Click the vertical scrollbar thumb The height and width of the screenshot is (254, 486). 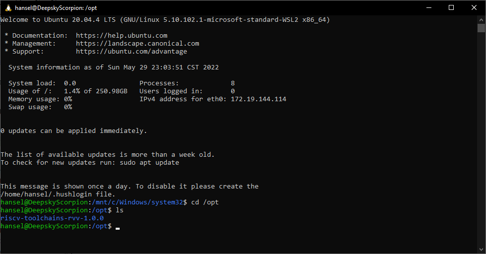481,28
